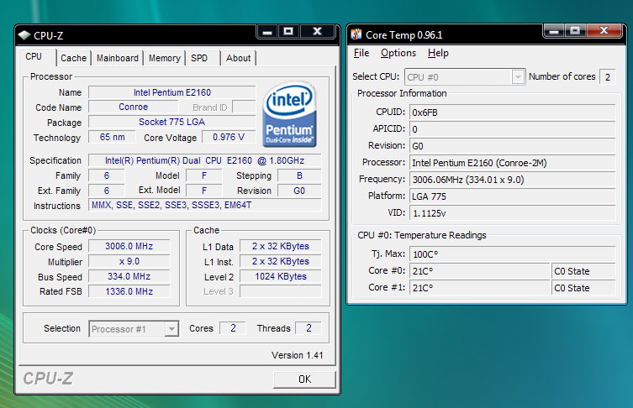Maximize the CPU-Z window

(288, 31)
